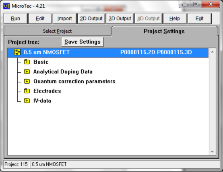This screenshot has width=223, height=172.
Task: Click the MicroTec app icon in title bar
Action: pos(6,6)
